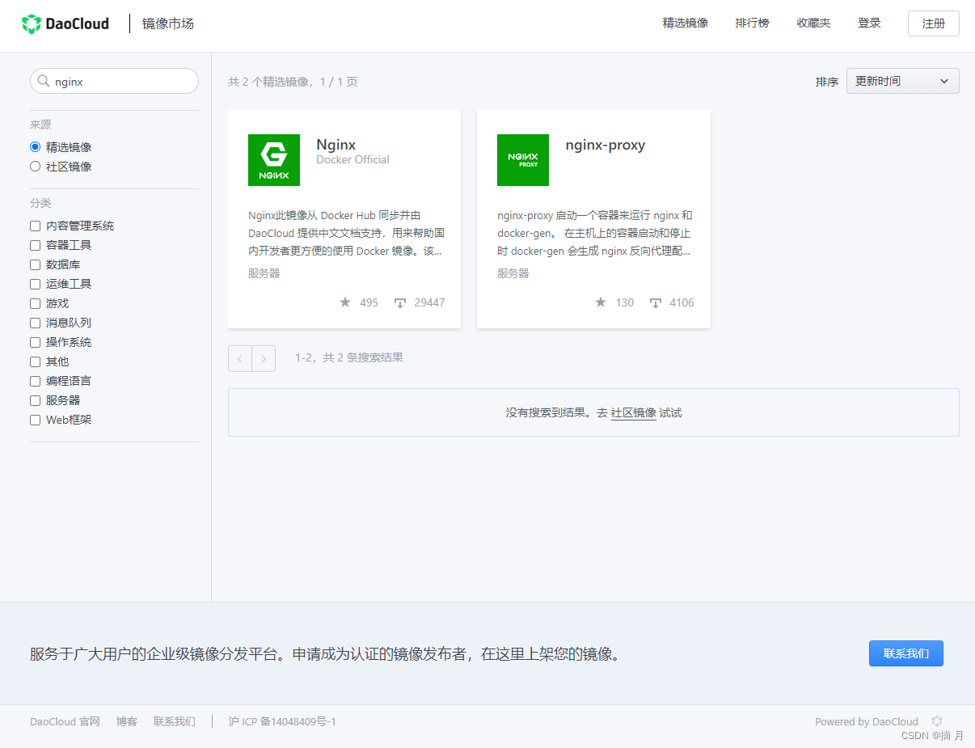Click Docker Official label under Nginx

[352, 159]
